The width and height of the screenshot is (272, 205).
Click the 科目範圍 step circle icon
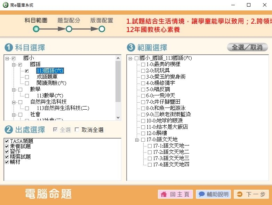coord(36,29)
